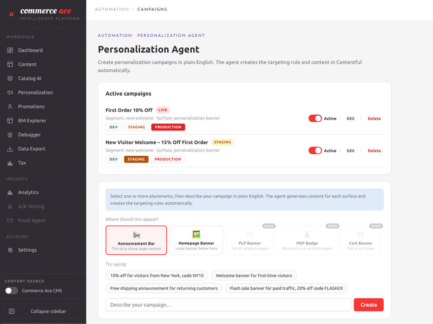Image resolution: width=433 pixels, height=324 pixels.
Task: Click the Announcement Bar megaphone icon
Action: [x=136, y=235]
